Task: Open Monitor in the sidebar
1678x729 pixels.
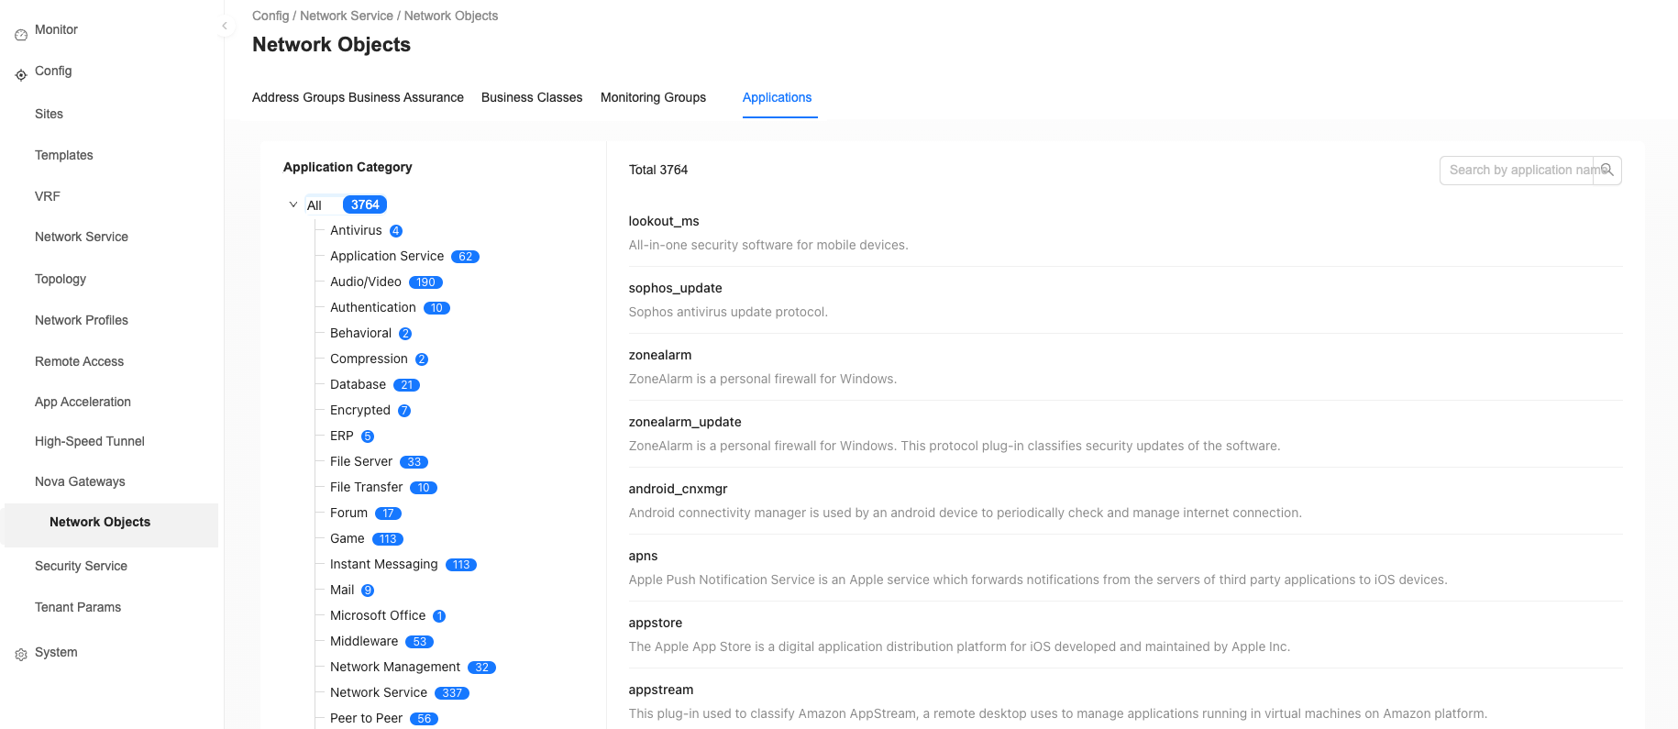Action: (x=56, y=29)
